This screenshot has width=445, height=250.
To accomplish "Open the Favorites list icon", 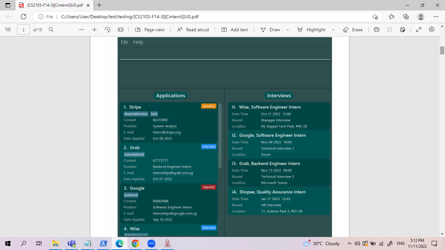I will click(392, 17).
